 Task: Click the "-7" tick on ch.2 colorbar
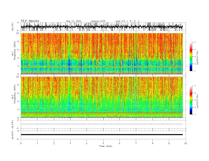click(194, 114)
